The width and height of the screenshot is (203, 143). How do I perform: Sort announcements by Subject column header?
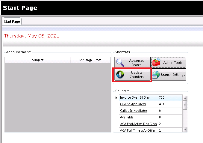click(x=37, y=60)
